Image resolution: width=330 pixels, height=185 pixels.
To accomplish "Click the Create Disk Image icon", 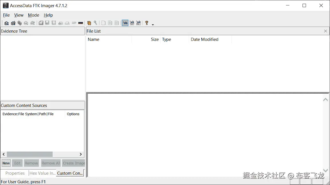I will (41, 23).
